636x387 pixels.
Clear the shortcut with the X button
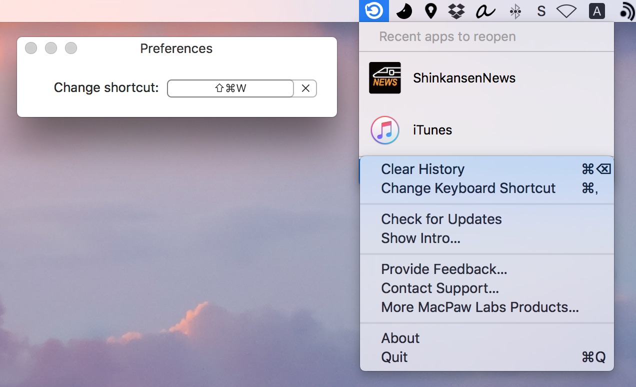pos(305,88)
